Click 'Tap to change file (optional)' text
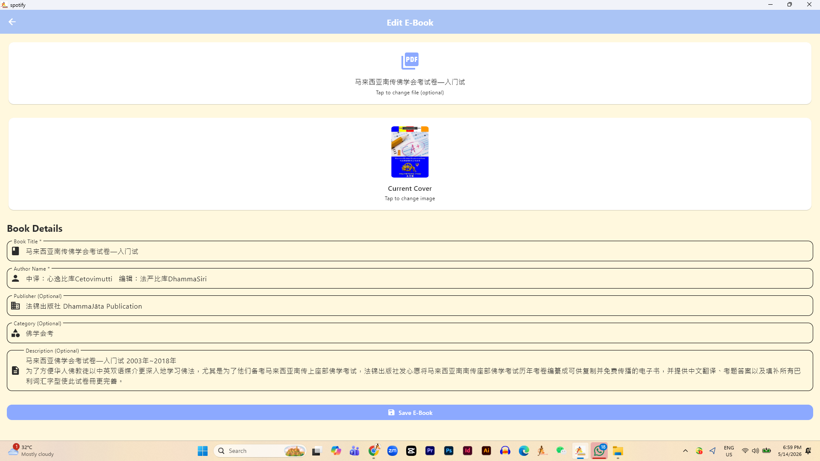This screenshot has width=820, height=461. (x=410, y=93)
